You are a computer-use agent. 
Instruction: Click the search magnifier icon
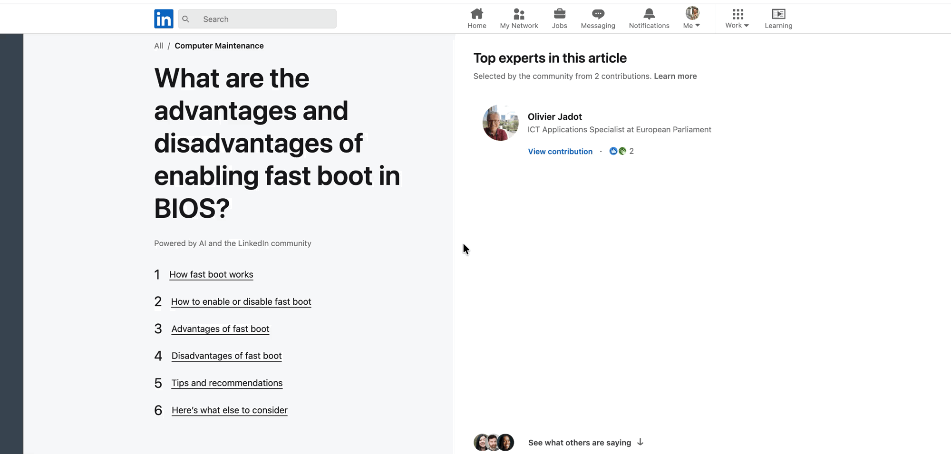[x=185, y=19]
